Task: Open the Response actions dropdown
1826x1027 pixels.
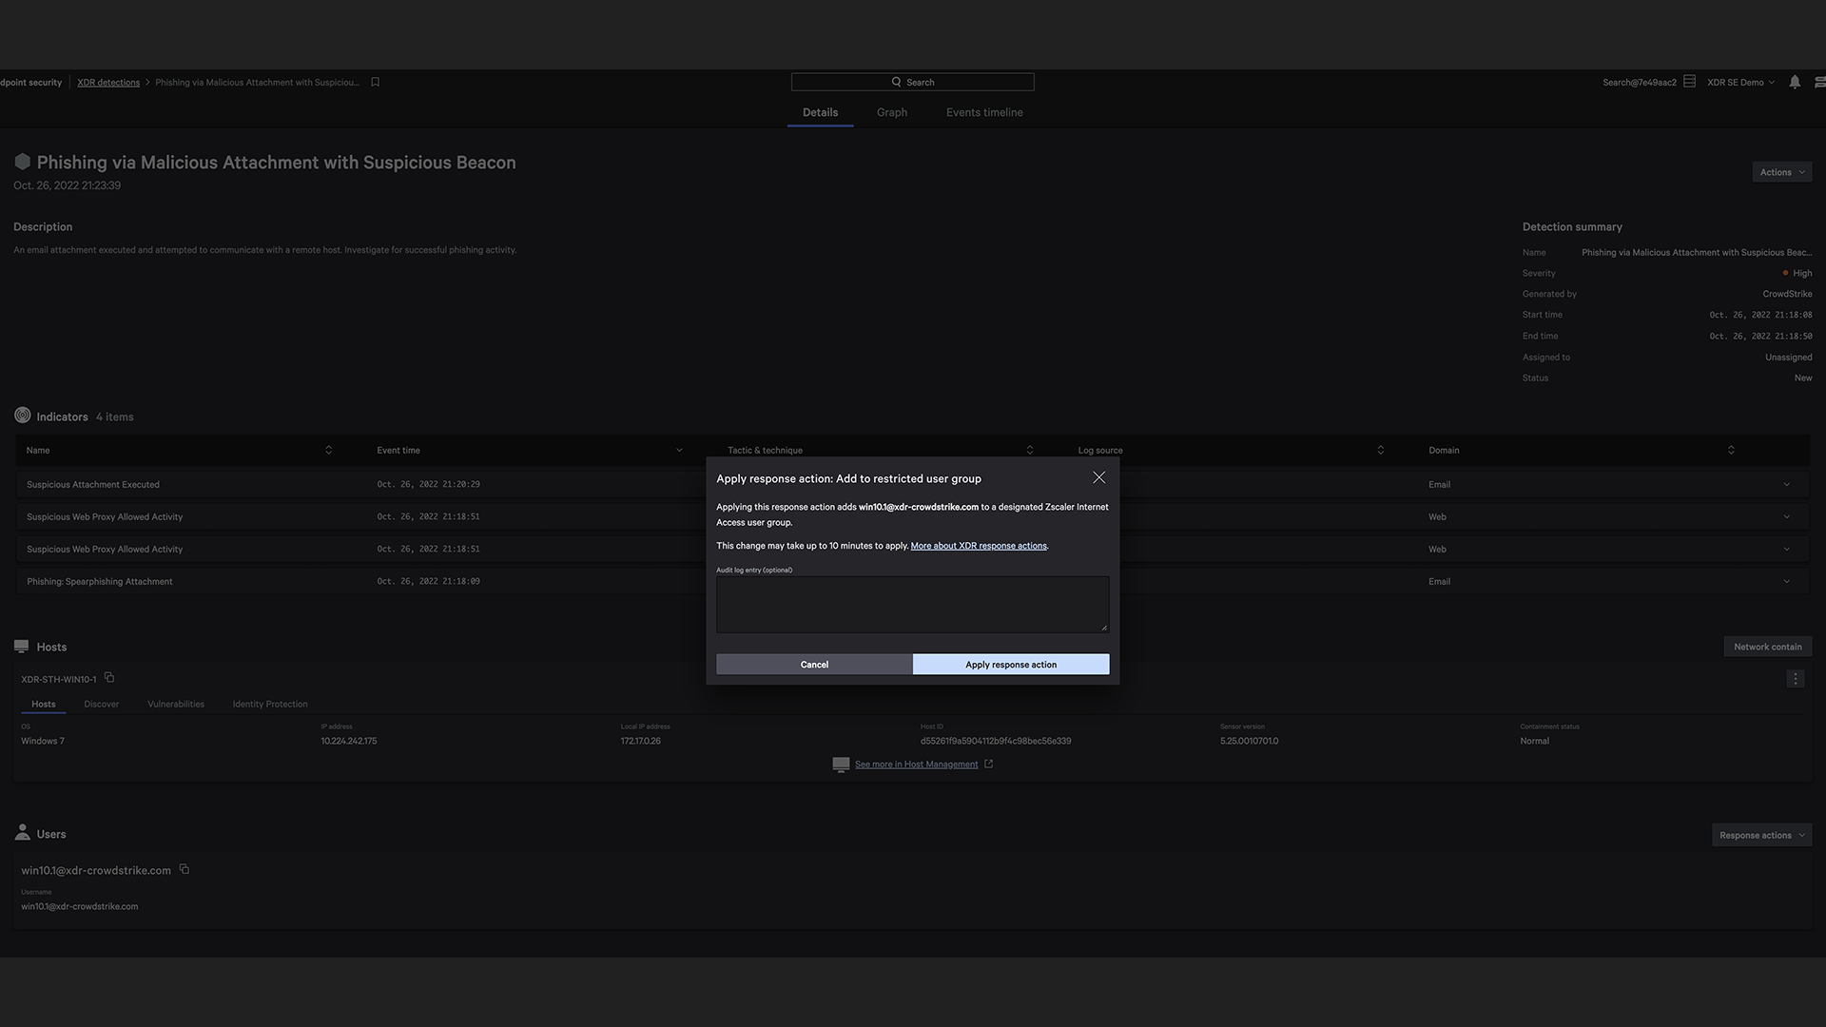Action: tap(1761, 835)
